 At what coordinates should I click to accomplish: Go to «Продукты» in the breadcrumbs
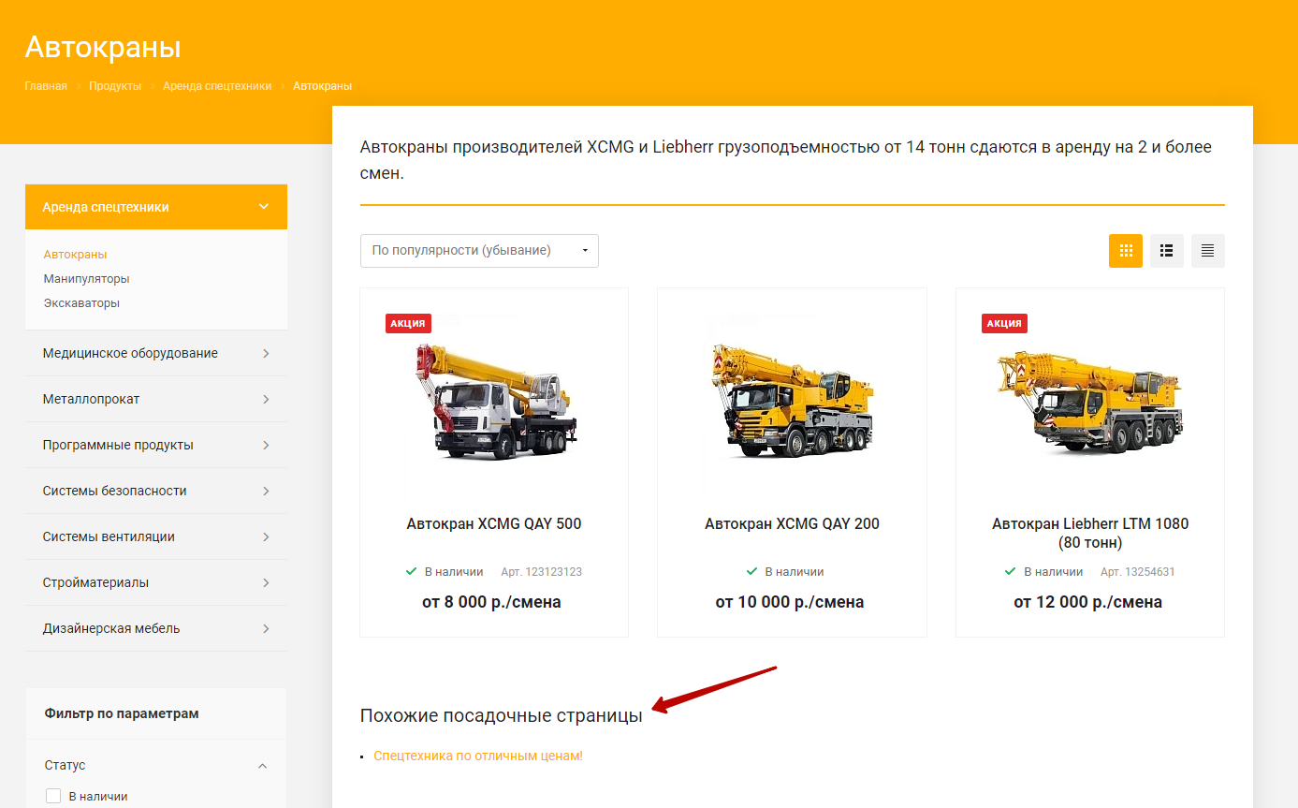[115, 86]
